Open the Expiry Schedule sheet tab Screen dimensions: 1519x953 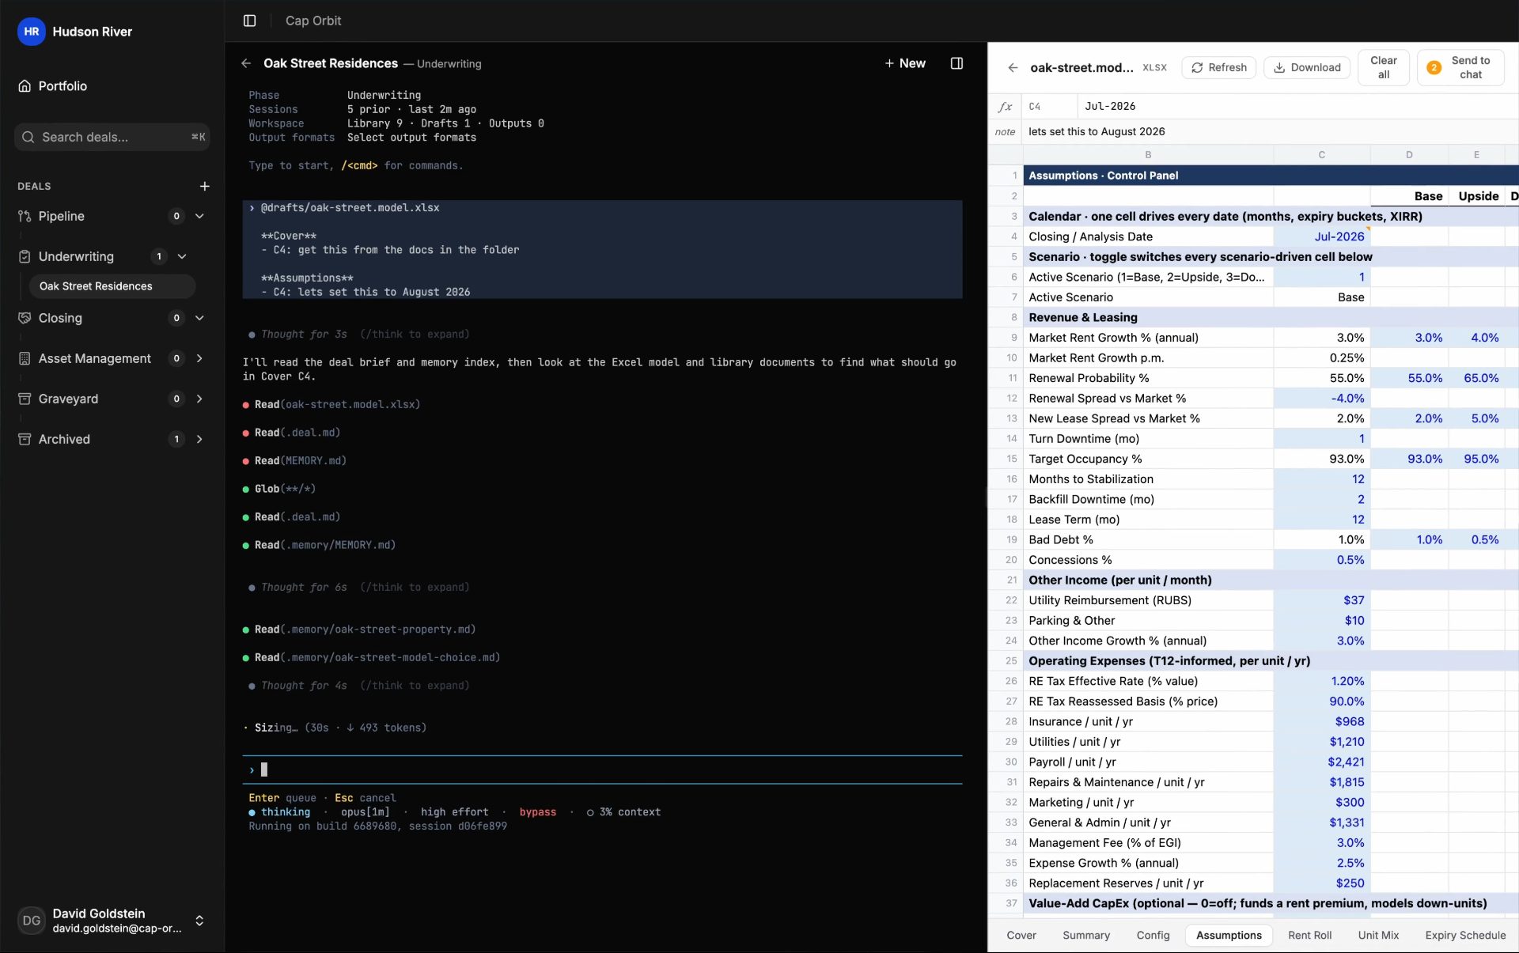(1465, 935)
